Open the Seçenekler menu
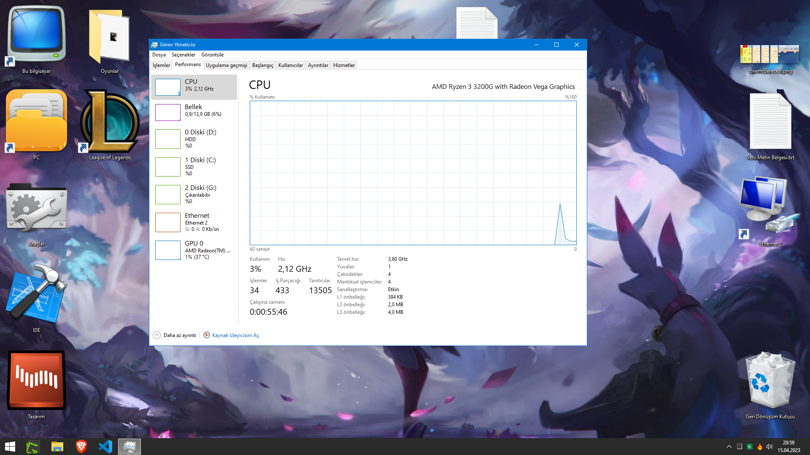Viewport: 810px width, 455px height. pyautogui.click(x=183, y=55)
